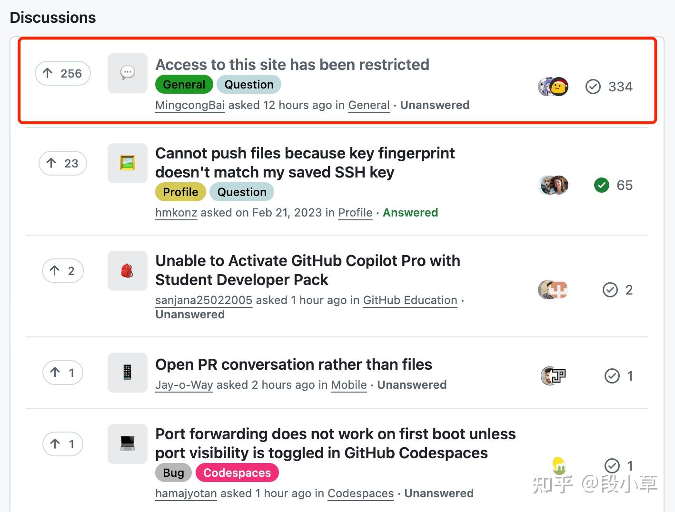Viewport: 675px width, 512px height.
Task: Click the speech bubble icon for the restricted site discussion
Action: point(127,73)
